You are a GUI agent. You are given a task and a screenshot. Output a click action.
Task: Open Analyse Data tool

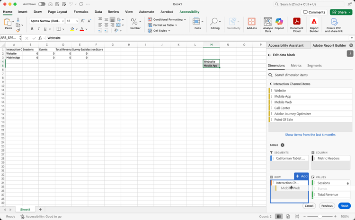point(268,25)
